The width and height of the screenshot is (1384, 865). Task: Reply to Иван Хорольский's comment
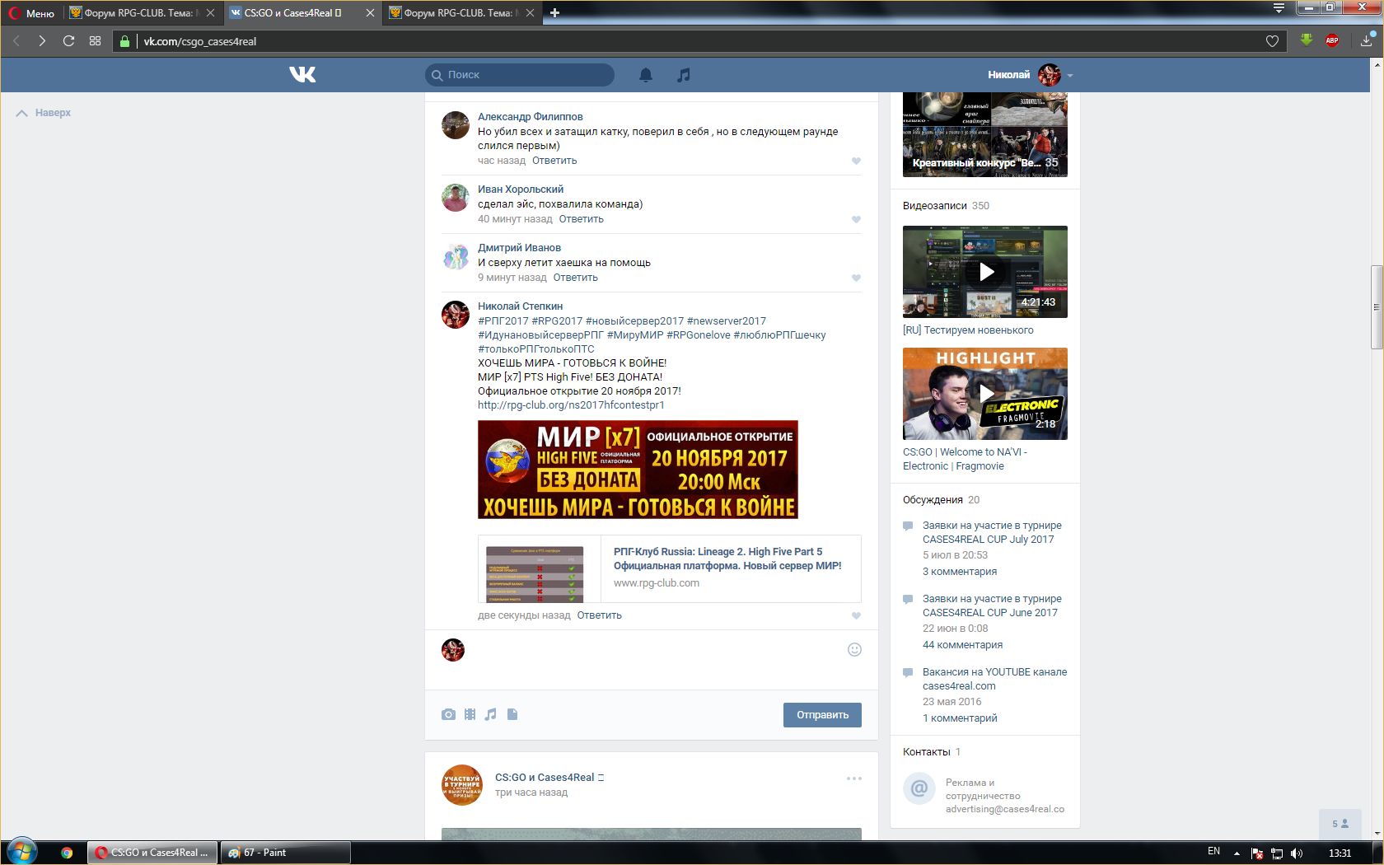[x=581, y=219]
